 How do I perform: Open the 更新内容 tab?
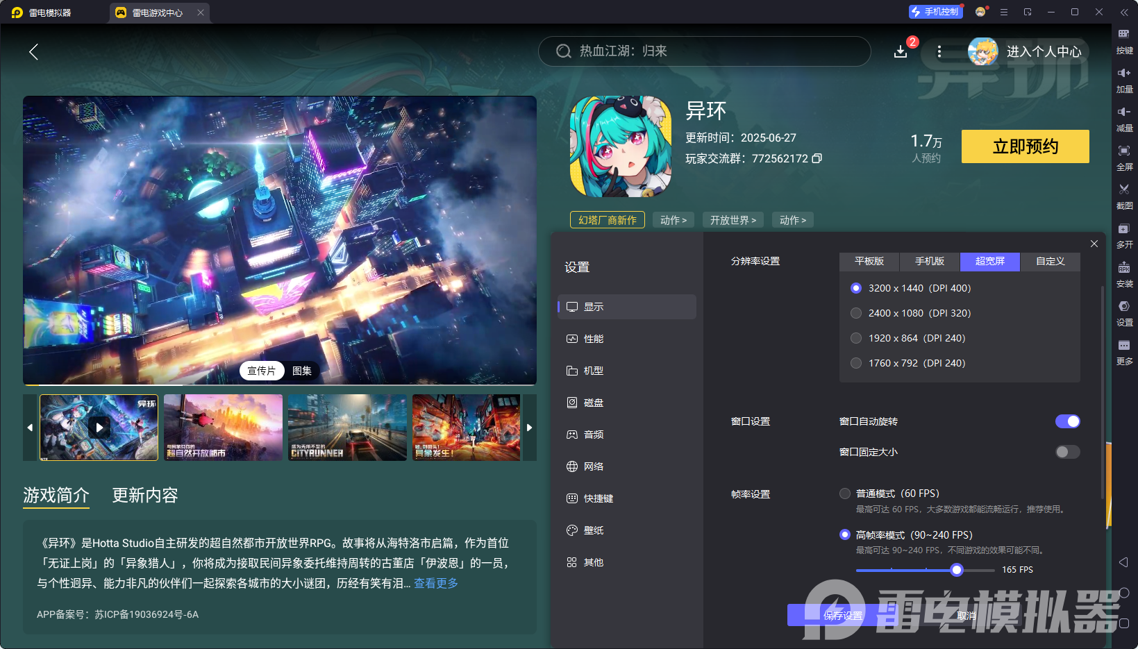(145, 495)
